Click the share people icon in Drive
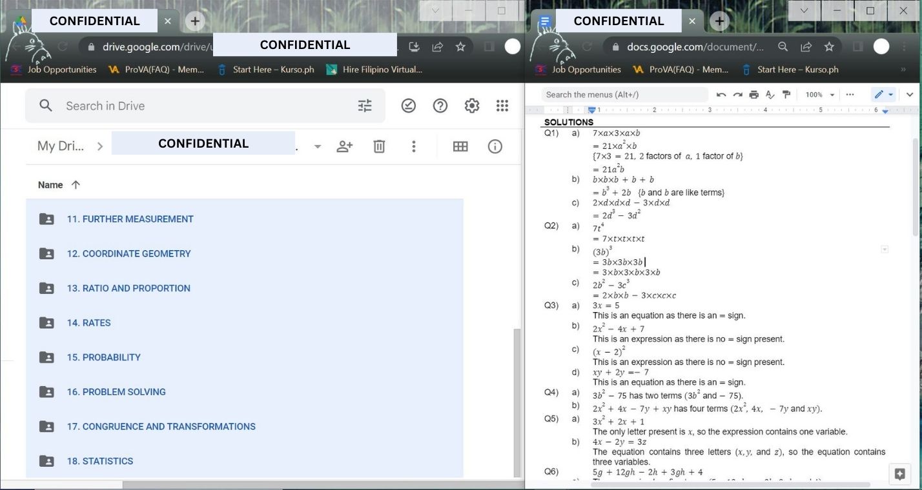Screen dimensions: 922x490 (345, 146)
